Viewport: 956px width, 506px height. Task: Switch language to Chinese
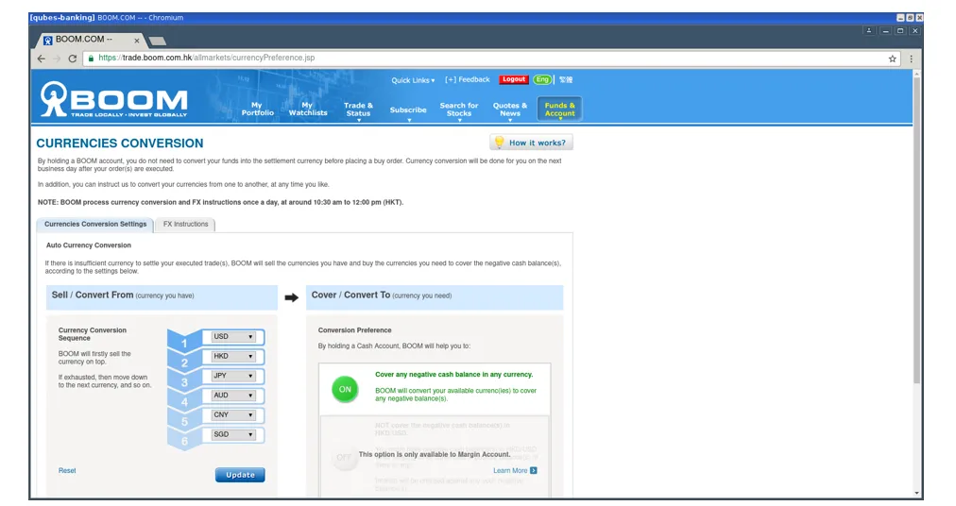point(566,79)
